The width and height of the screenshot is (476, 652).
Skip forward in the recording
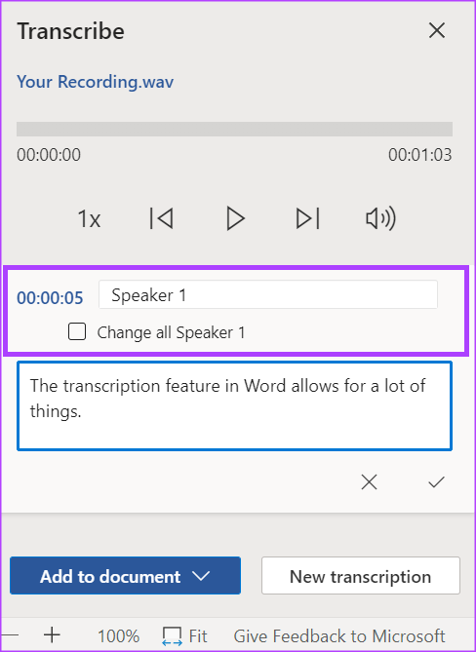click(x=308, y=218)
